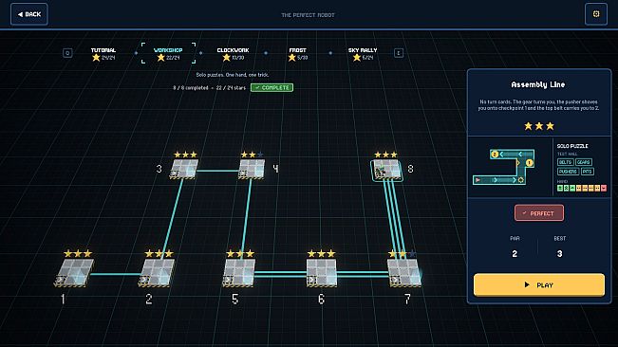The width and height of the screenshot is (618, 347).
Task: Click the red card at the hand's end
Action: click(x=604, y=189)
